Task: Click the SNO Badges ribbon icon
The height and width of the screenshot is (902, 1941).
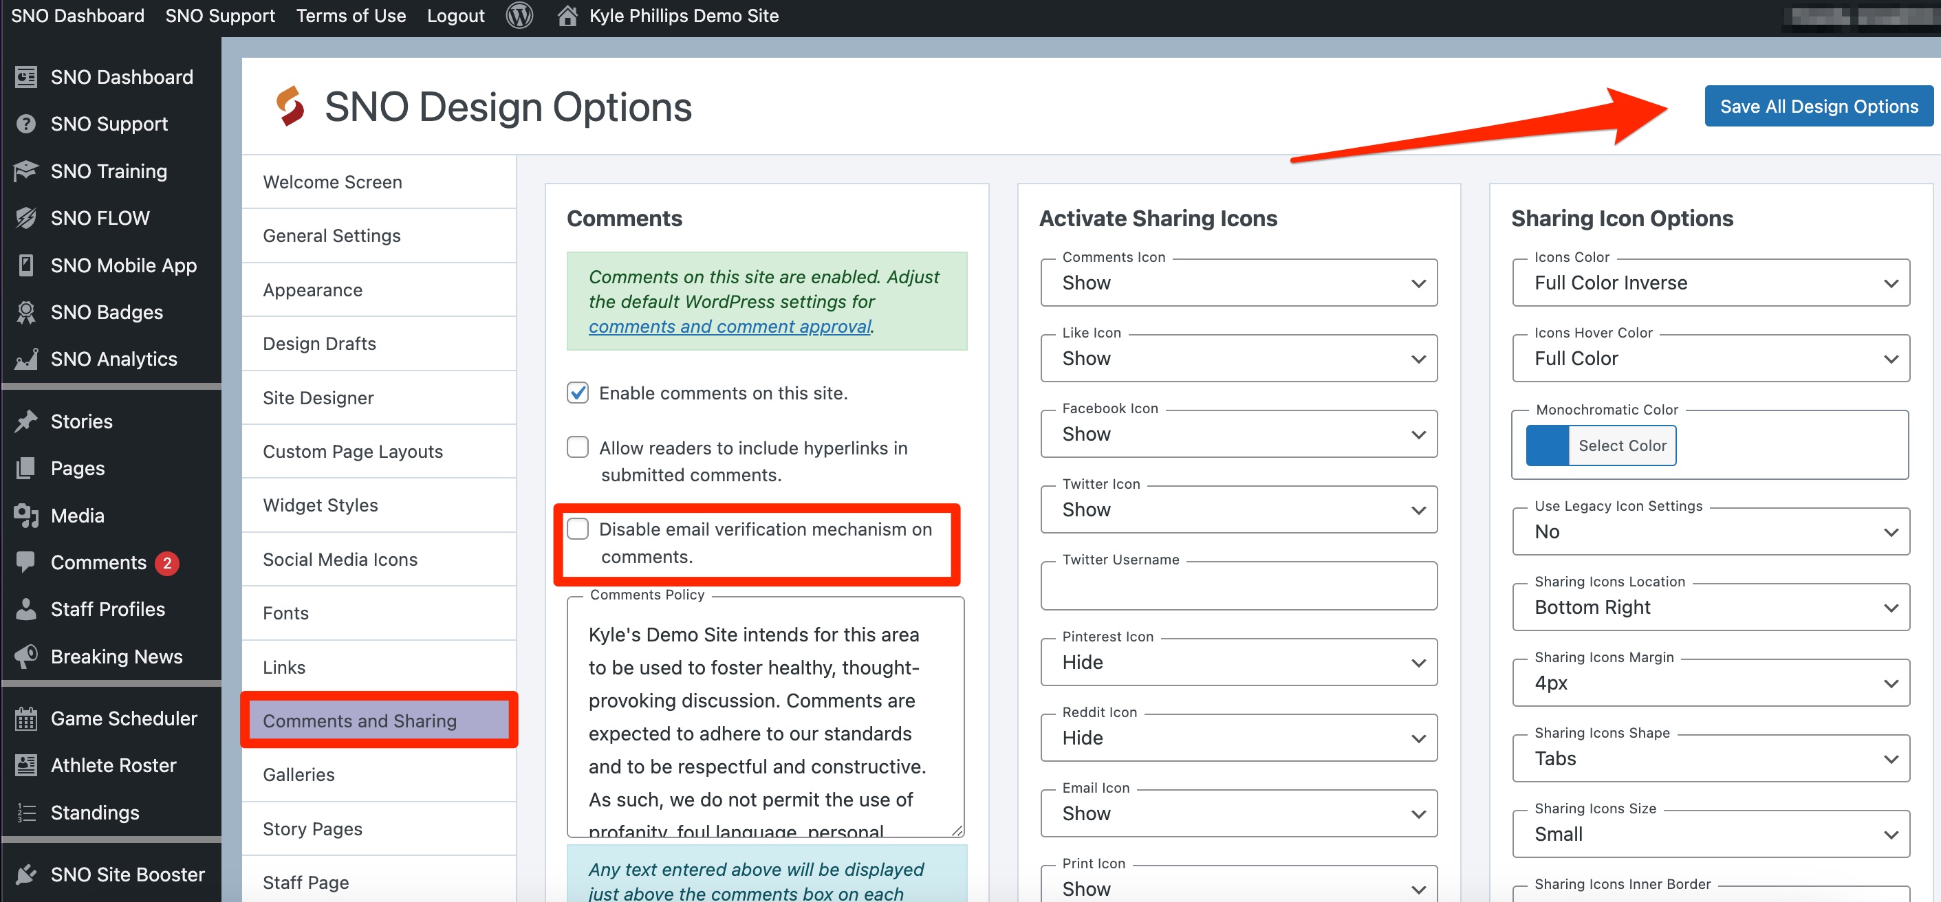Action: [x=25, y=311]
